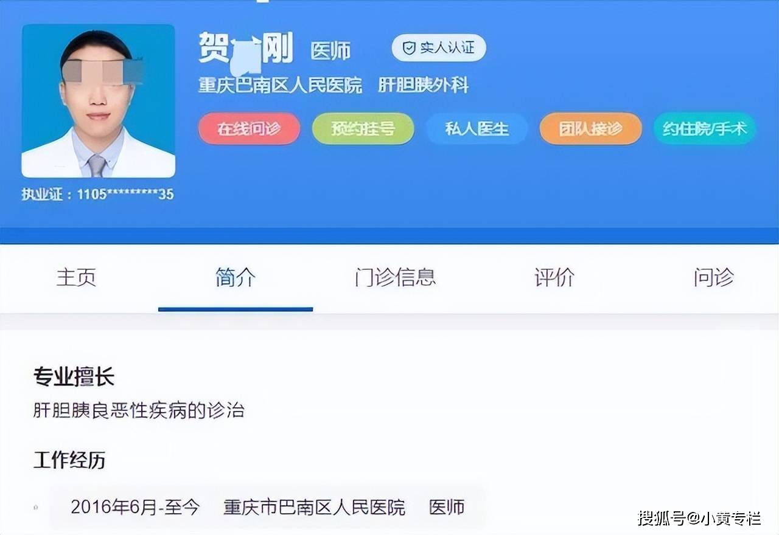Open the 私人医生 service

coord(477,129)
